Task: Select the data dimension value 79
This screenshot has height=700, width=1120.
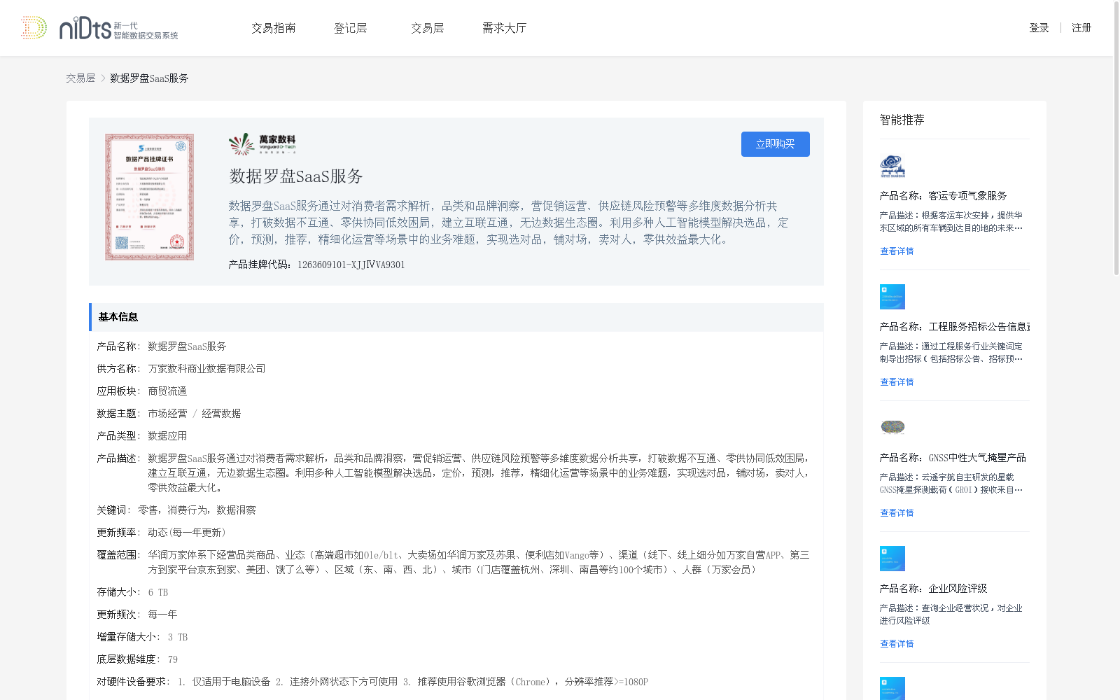Action: [173, 659]
